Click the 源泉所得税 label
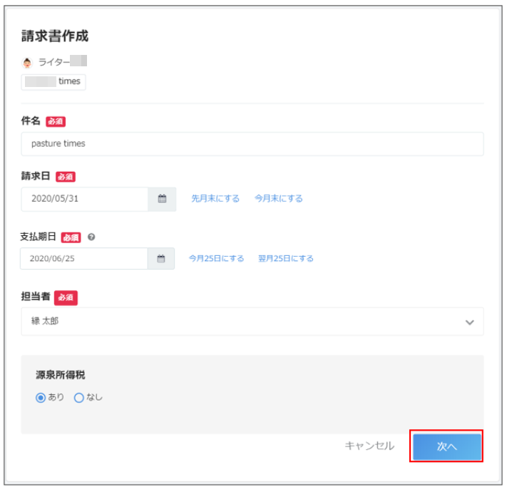Image resolution: width=507 pixels, height=492 pixels. [x=61, y=375]
